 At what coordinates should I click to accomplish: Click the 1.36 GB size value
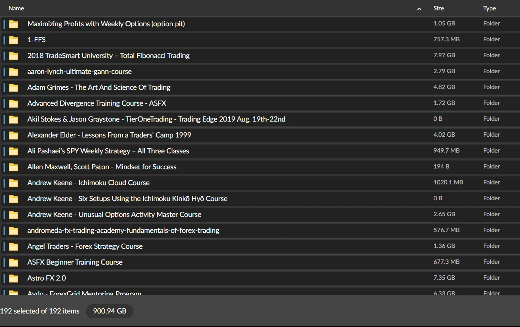(444, 246)
